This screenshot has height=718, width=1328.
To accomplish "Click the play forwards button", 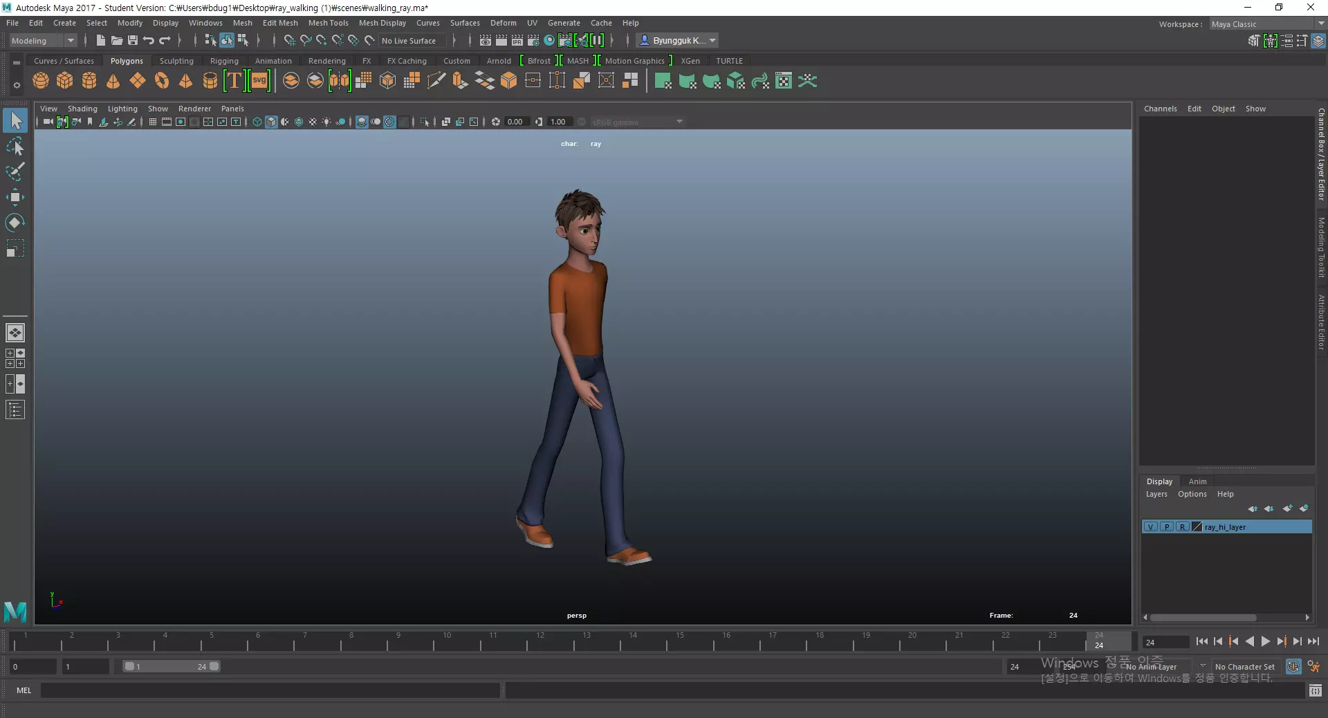I will pos(1266,641).
